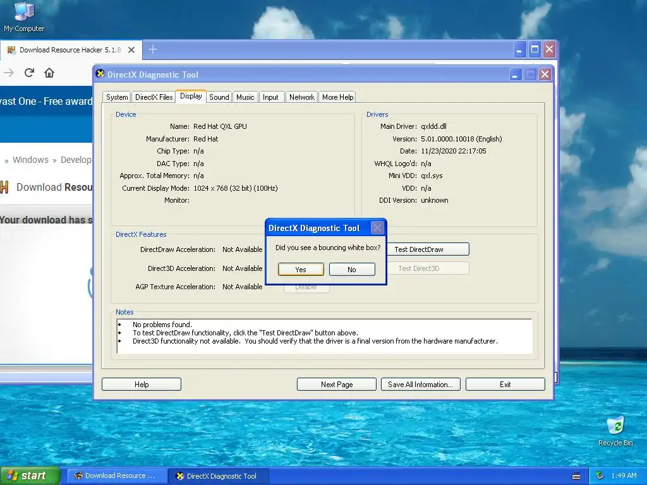Click the Windows breadcrumb link

coord(30,160)
